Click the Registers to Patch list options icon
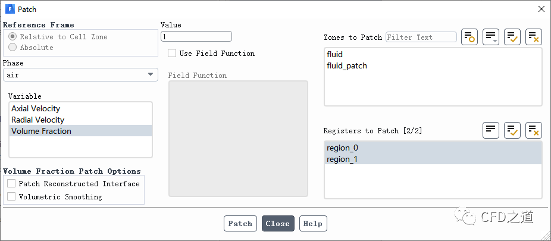551x241 pixels. pyautogui.click(x=491, y=130)
